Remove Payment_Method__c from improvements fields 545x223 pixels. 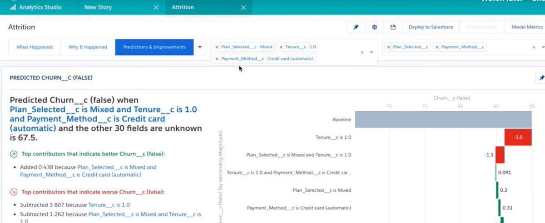pos(437,47)
